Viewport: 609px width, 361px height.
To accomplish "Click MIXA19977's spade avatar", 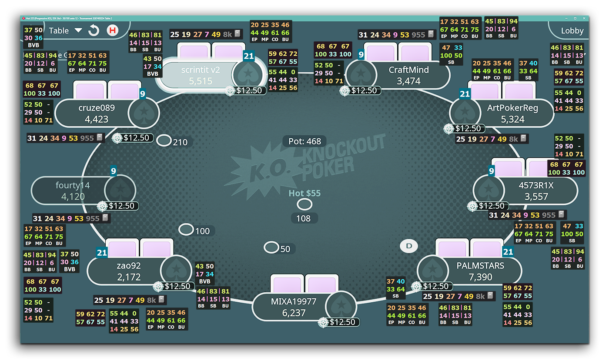I will pos(341,306).
